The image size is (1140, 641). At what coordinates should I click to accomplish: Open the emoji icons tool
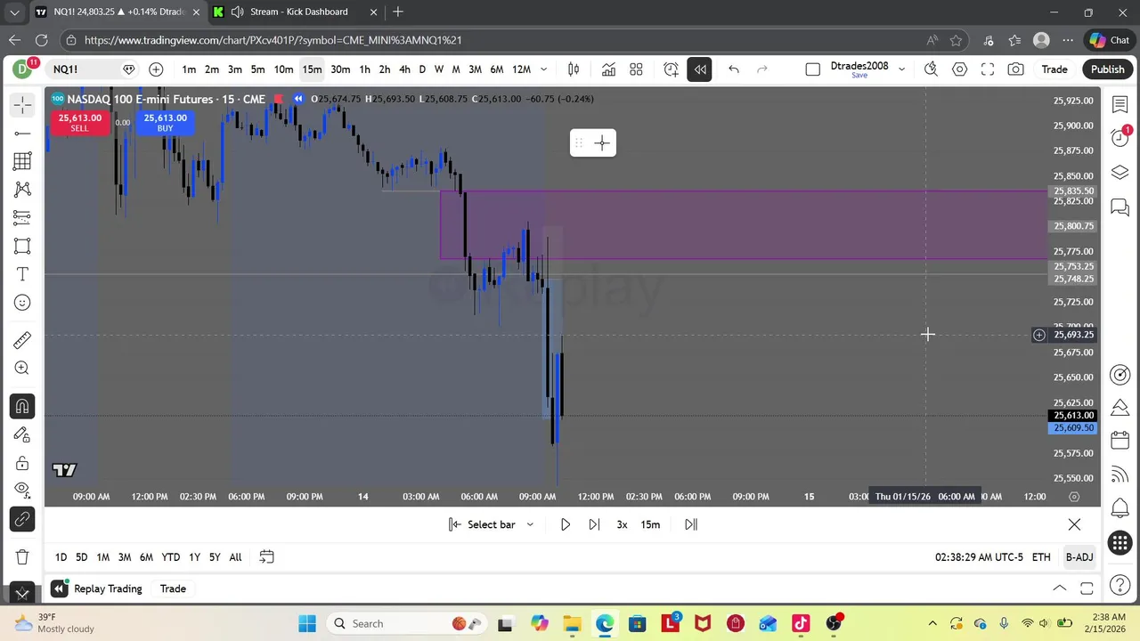coord(22,303)
